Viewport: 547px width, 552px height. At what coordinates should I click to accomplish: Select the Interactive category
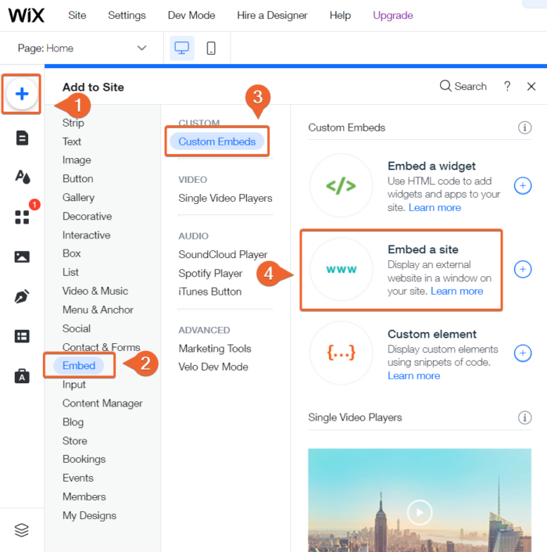[86, 235]
